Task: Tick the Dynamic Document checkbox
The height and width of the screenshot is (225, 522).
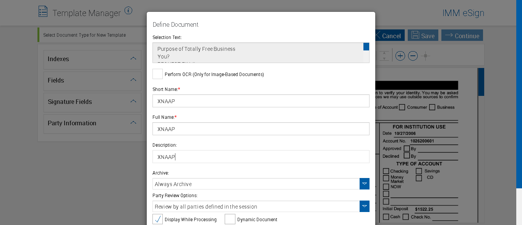Action: [230, 219]
